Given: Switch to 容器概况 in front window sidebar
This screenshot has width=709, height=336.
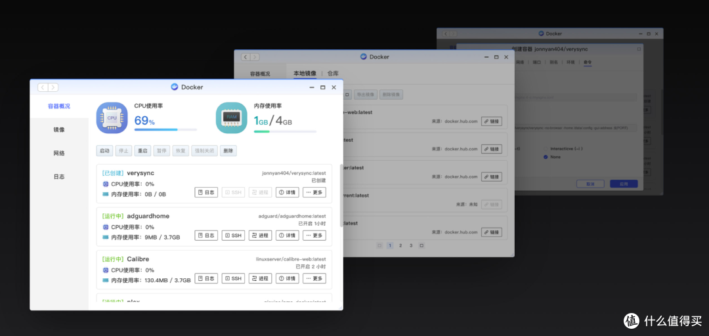Looking at the screenshot, I should (x=59, y=106).
